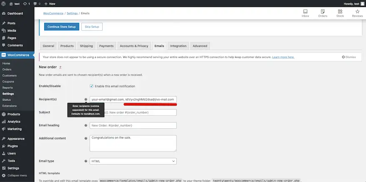Toggle Enable this email notification checkbox
Image resolution: width=366 pixels, height=182 pixels.
[x=92, y=86]
